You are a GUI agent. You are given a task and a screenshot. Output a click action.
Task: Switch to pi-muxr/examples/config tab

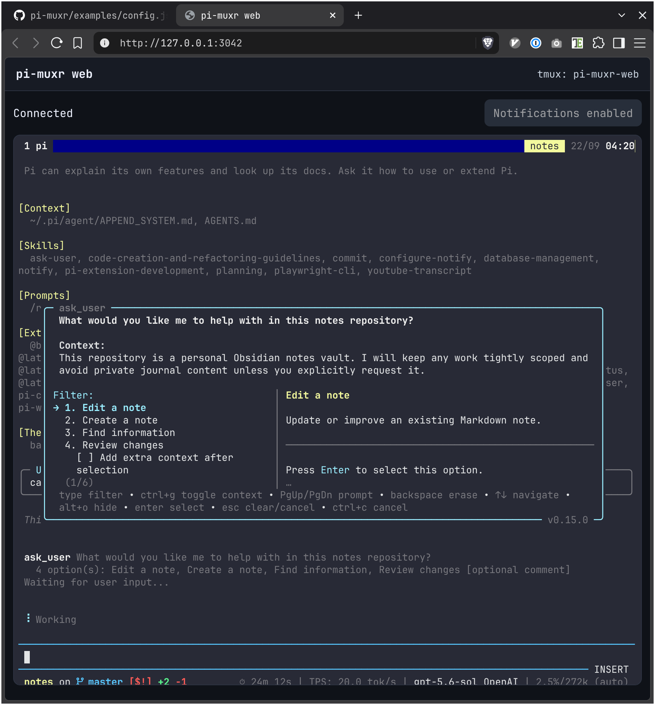pos(91,16)
